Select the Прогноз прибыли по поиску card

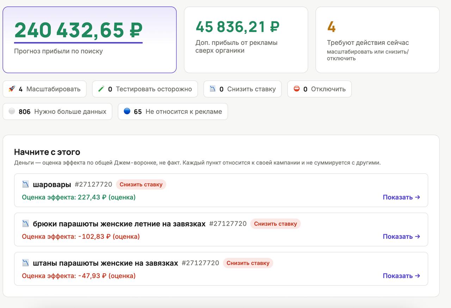tap(89, 40)
